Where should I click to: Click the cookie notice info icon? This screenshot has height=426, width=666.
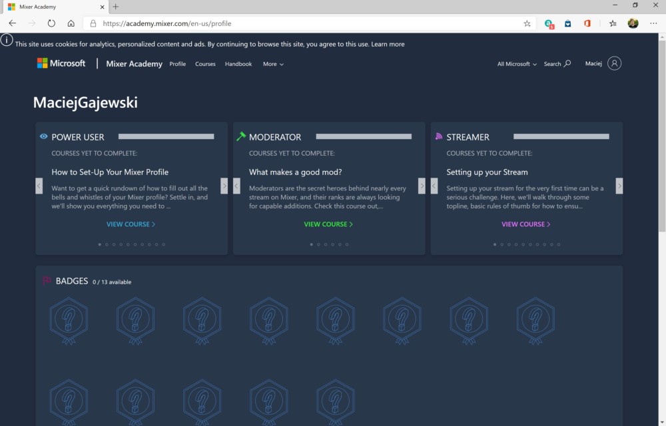coord(7,40)
